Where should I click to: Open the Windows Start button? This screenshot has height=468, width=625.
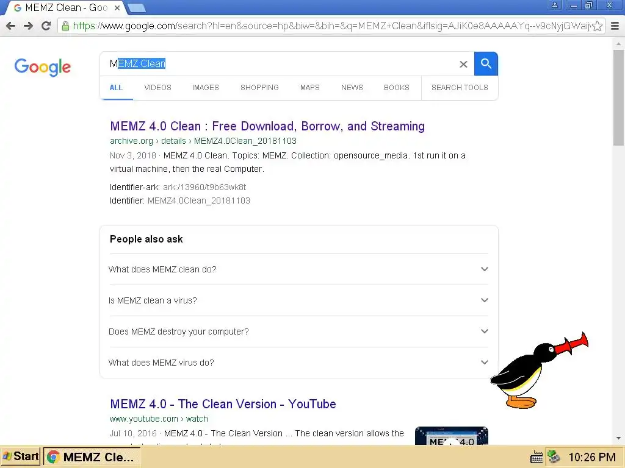pos(20,456)
